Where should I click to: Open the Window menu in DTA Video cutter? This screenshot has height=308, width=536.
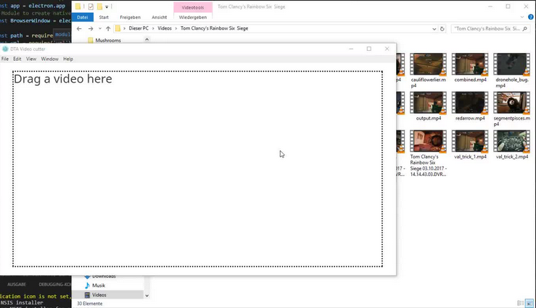coord(49,59)
